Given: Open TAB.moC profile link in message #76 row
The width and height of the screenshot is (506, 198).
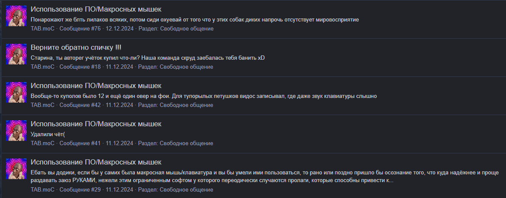Looking at the screenshot, I should 42,29.
